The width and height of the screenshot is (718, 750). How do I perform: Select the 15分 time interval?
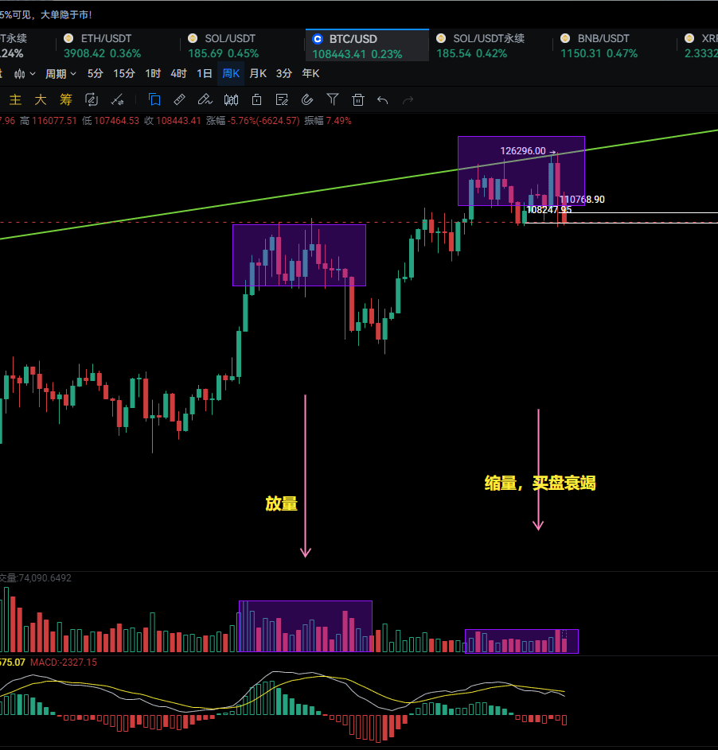pyautogui.click(x=123, y=73)
